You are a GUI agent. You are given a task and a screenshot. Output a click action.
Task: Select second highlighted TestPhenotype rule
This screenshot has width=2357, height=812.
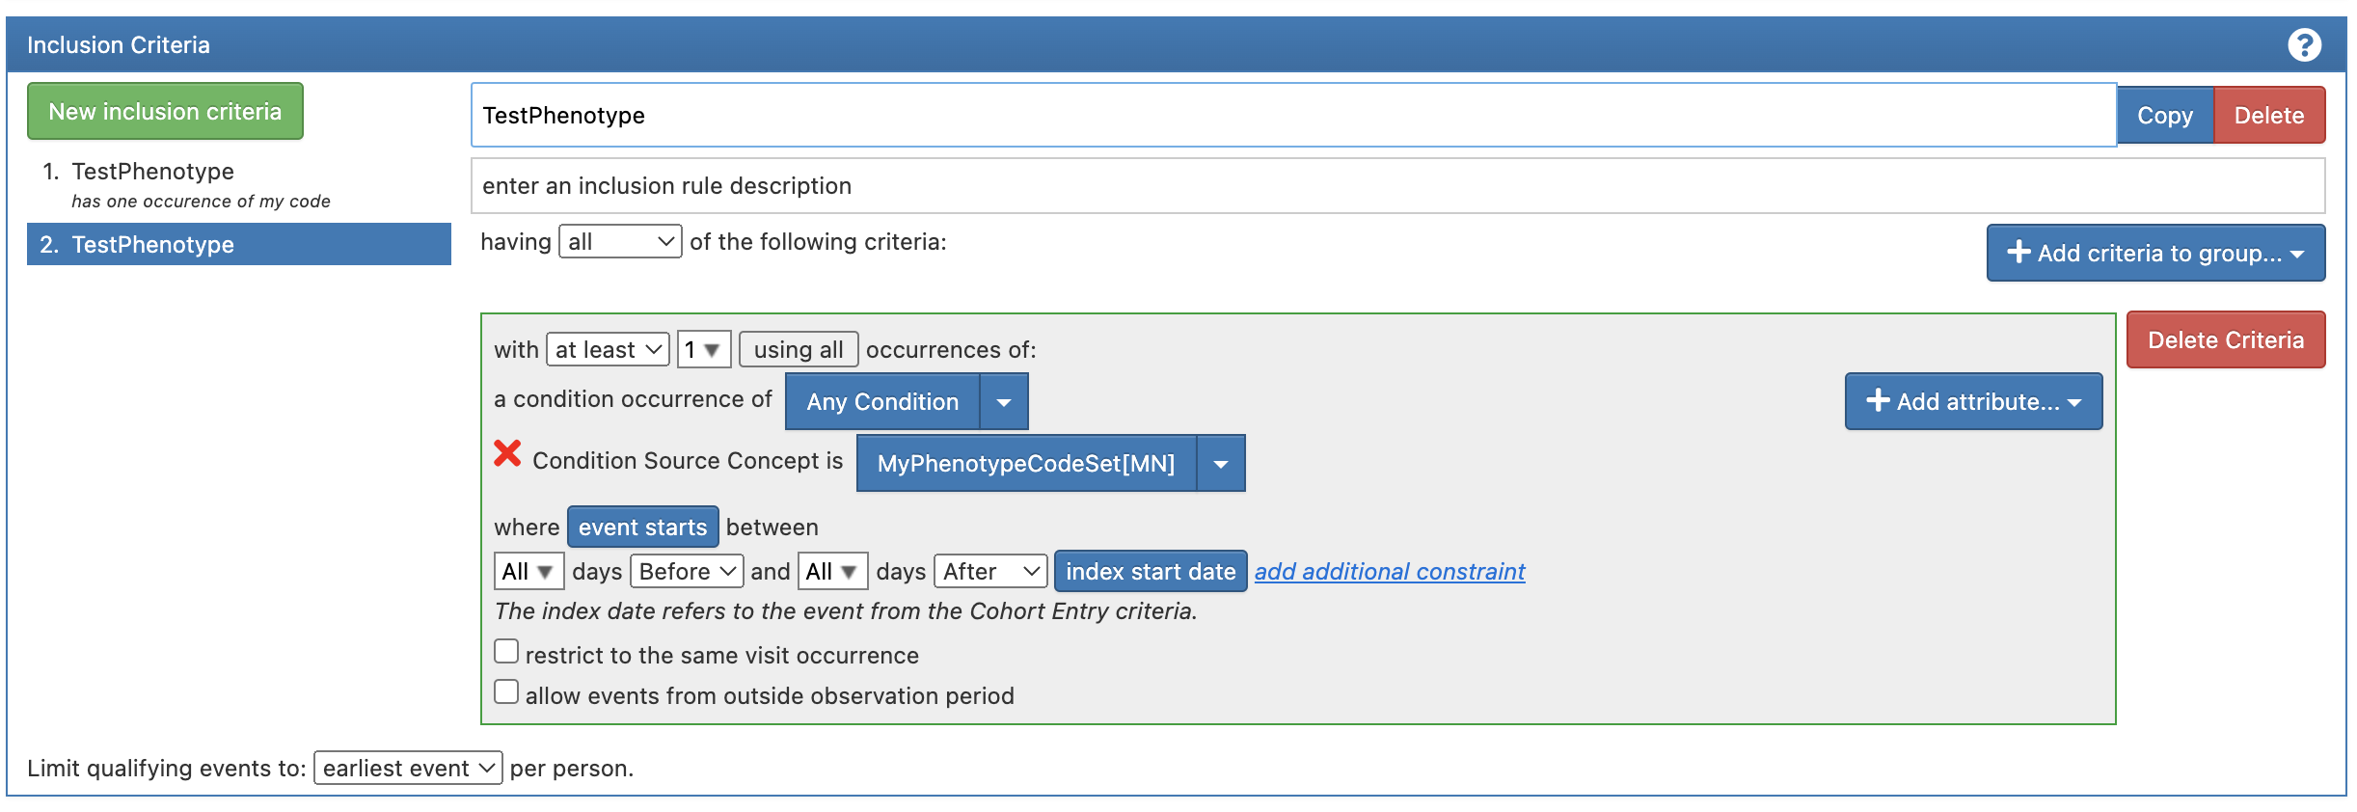click(x=153, y=245)
